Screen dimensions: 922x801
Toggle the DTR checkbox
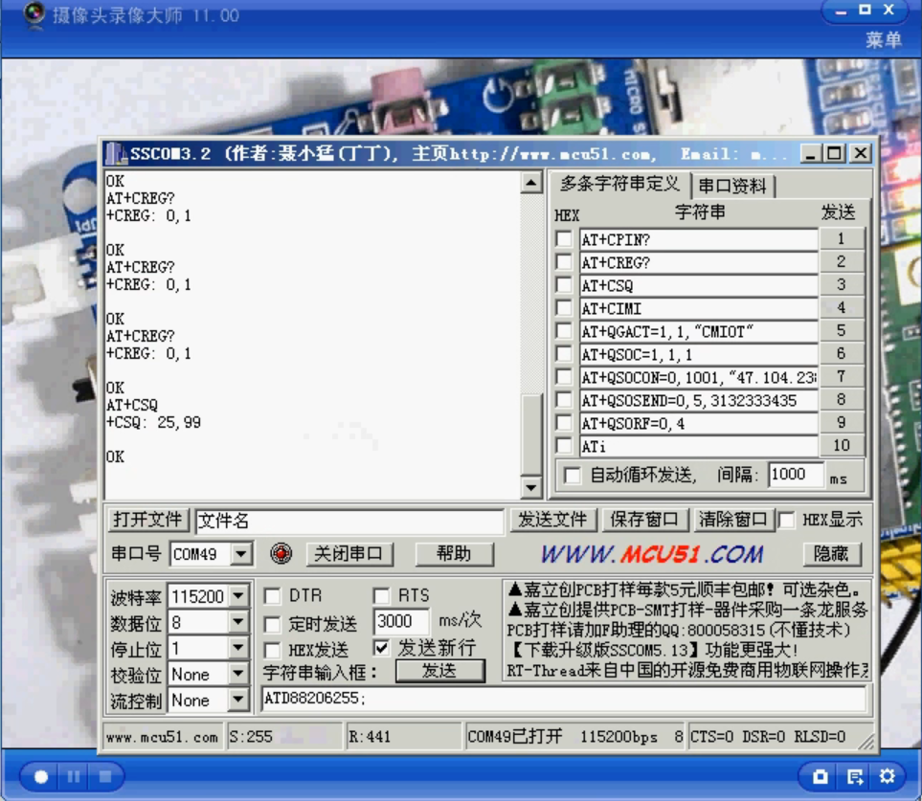coord(272,596)
